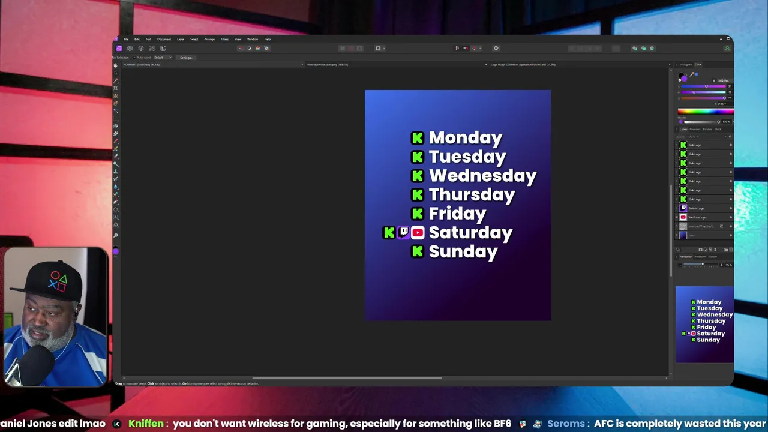Image resolution: width=768 pixels, height=432 pixels.
Task: Switch to the Stock tab
Action: click(x=718, y=129)
